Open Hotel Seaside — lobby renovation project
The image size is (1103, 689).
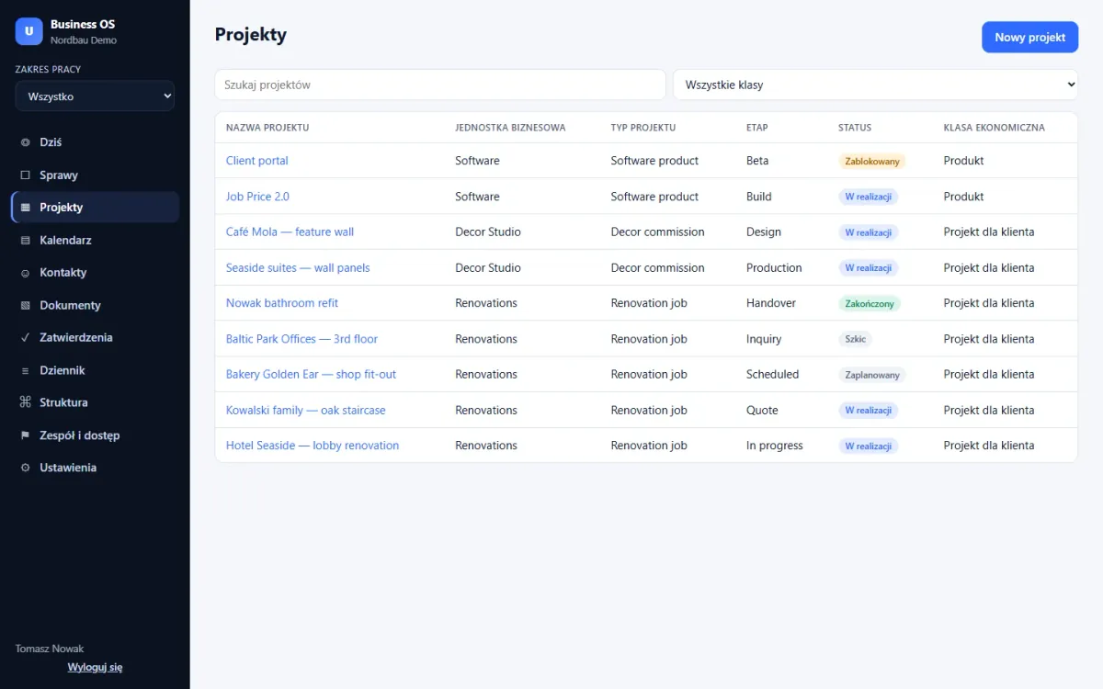[313, 446]
